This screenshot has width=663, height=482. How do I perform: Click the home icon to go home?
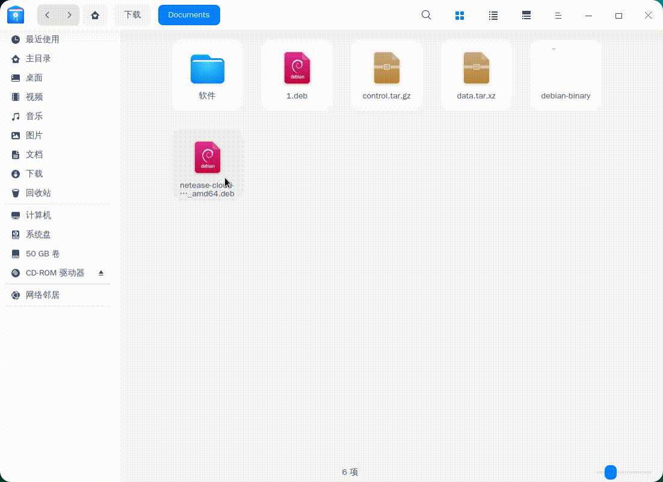pyautogui.click(x=95, y=15)
